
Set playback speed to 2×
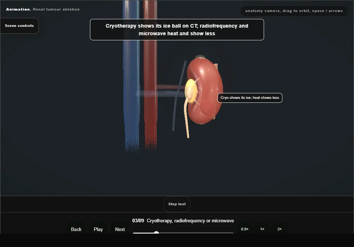(x=280, y=229)
